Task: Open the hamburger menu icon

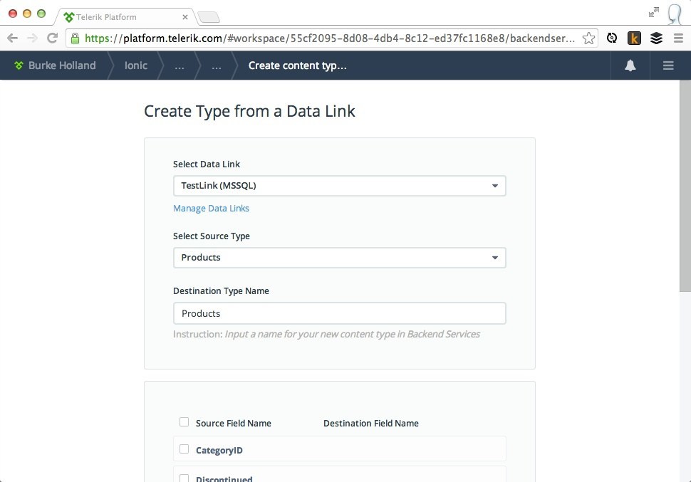Action: [667, 66]
